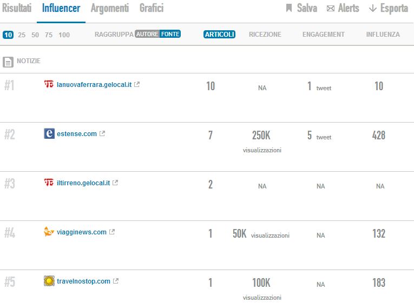Click external link icon next to iltirreno.gelocal.it

[x=115, y=183]
